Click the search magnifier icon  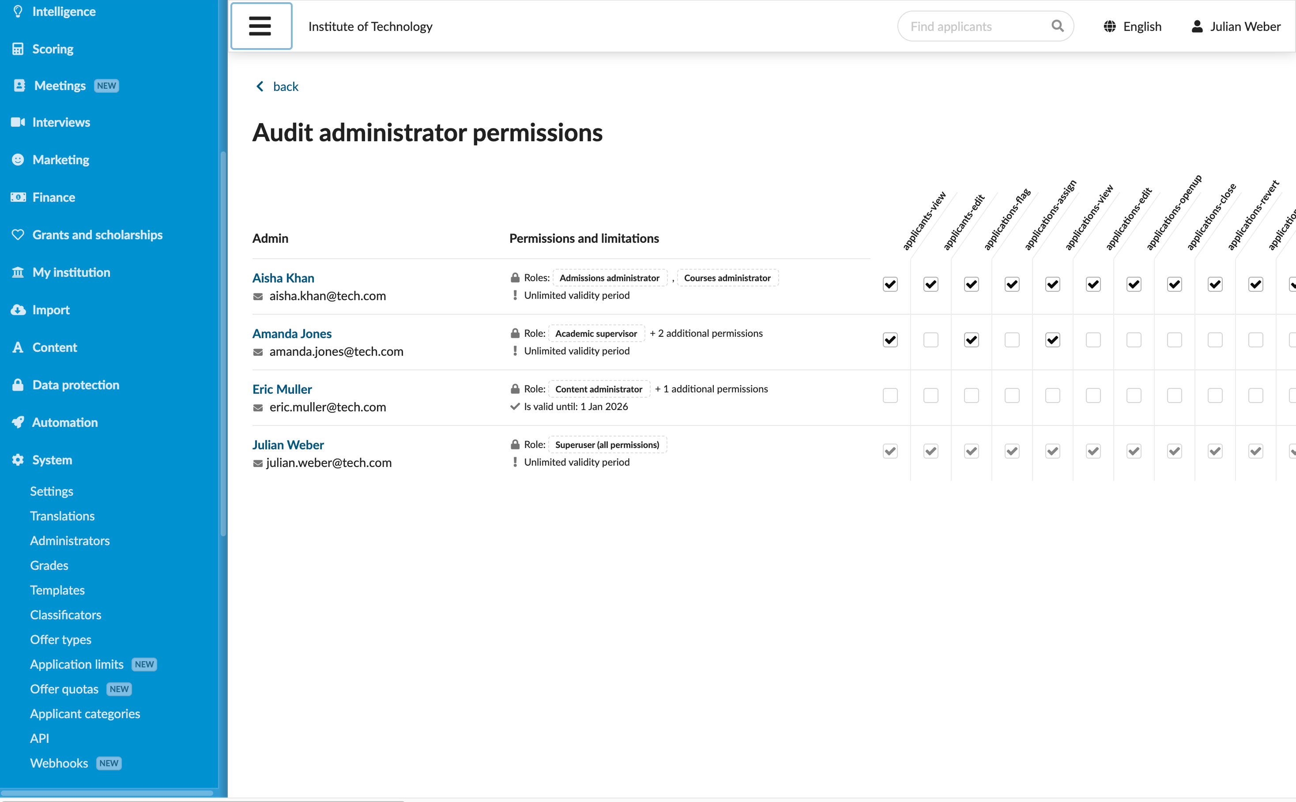(1057, 26)
